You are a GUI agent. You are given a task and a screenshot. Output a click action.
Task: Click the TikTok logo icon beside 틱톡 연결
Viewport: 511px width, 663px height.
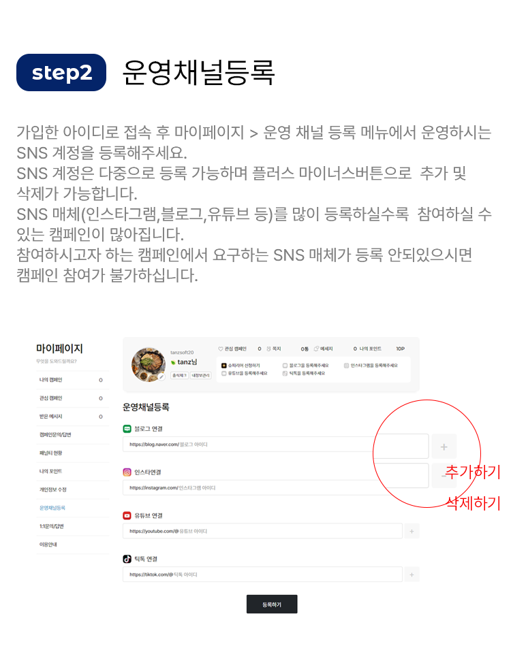coord(127,559)
